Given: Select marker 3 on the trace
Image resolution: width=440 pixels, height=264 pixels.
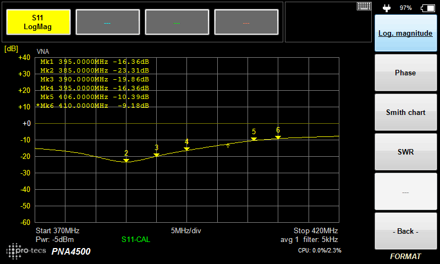Looking at the screenshot, I should tap(156, 155).
